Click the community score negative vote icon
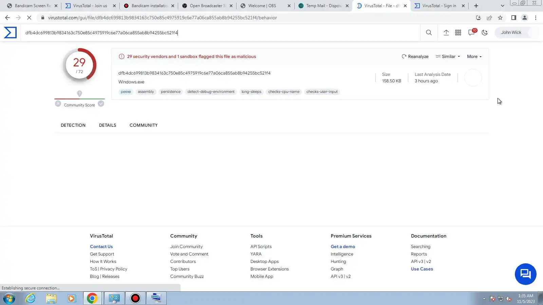The image size is (543, 305). click(58, 104)
